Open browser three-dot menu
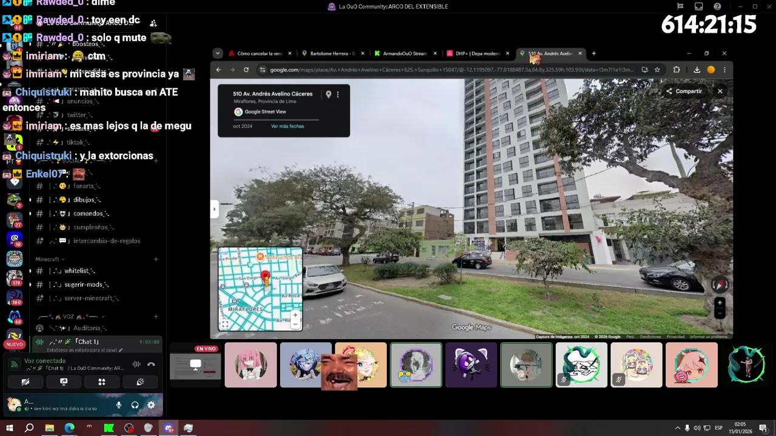The image size is (776, 436). pos(724,70)
